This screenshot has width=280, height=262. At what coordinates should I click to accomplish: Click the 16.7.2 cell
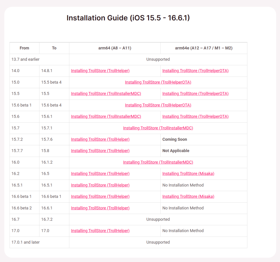[x=54, y=219]
